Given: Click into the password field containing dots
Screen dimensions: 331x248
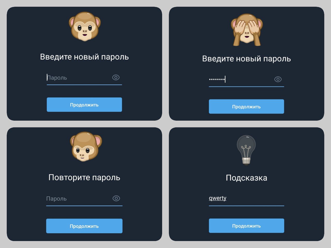Looking at the screenshot, I should tap(240, 80).
